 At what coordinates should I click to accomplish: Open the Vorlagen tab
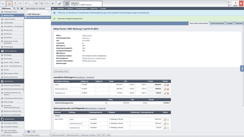[x=230, y=23]
